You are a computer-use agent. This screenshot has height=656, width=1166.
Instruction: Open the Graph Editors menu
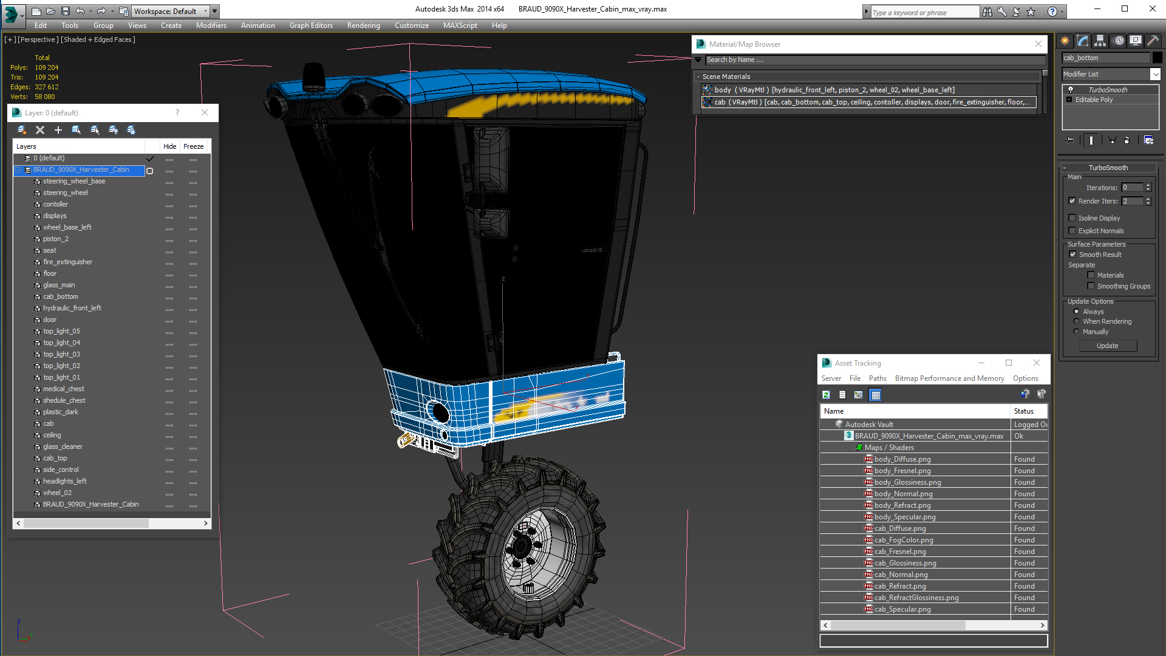coord(311,26)
